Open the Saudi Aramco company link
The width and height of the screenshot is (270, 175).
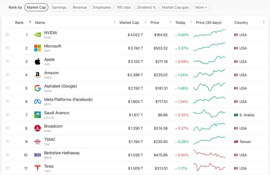57,113
